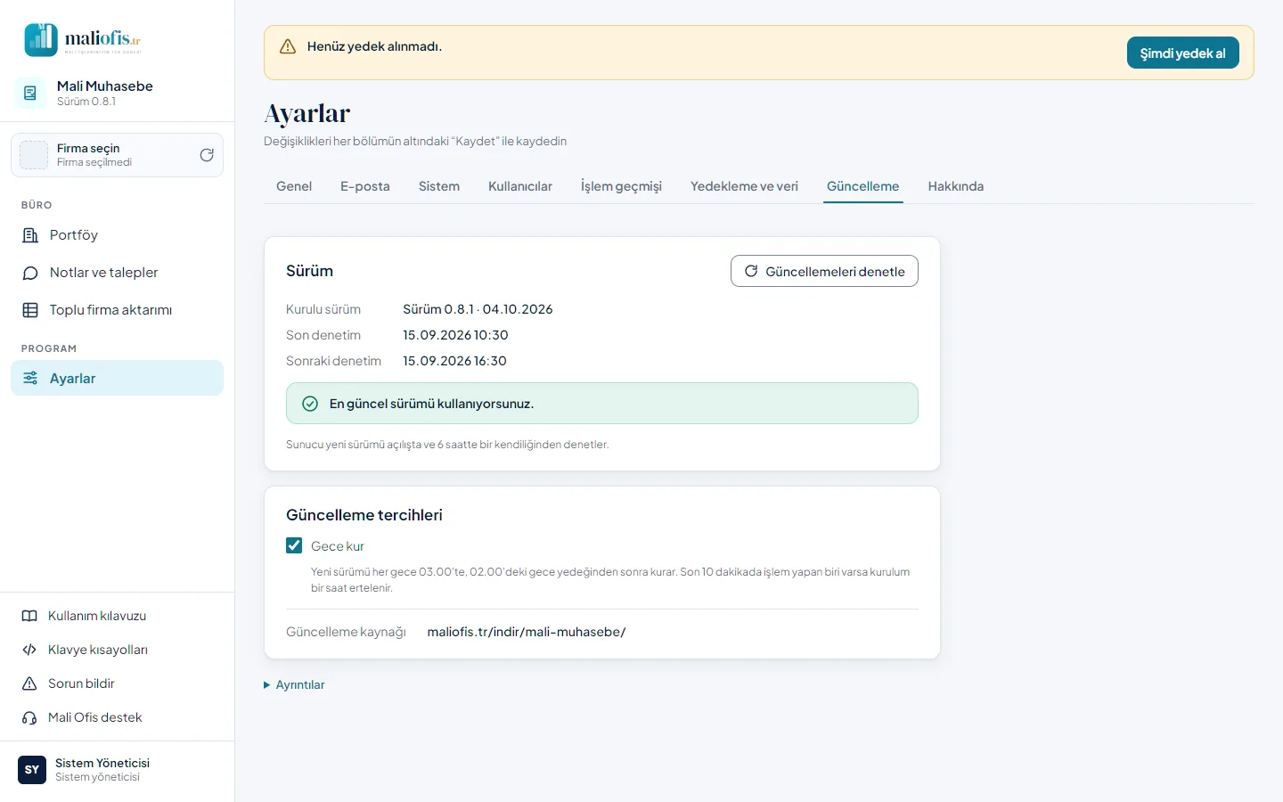The width and height of the screenshot is (1283, 802).
Task: Open the Firma seçin selector
Action: tap(117, 155)
